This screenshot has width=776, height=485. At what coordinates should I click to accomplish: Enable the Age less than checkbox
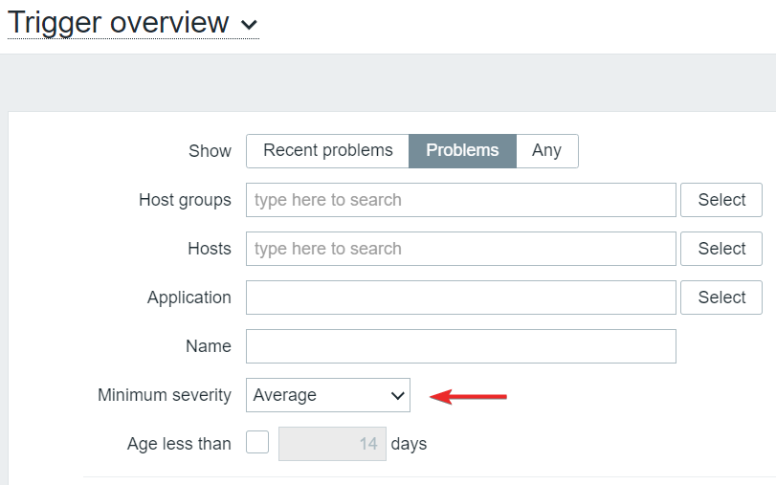click(257, 443)
